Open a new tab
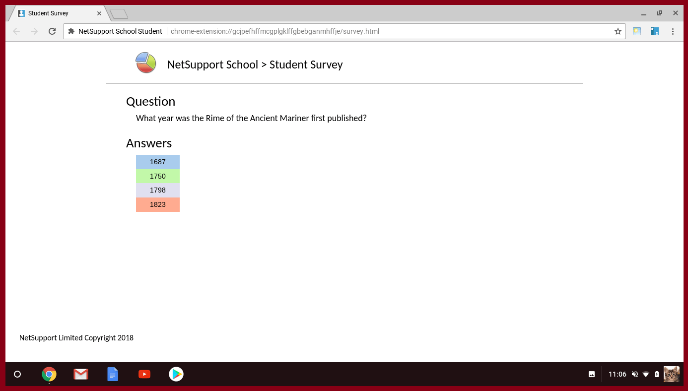Screen dimensions: 688x391 coord(119,14)
